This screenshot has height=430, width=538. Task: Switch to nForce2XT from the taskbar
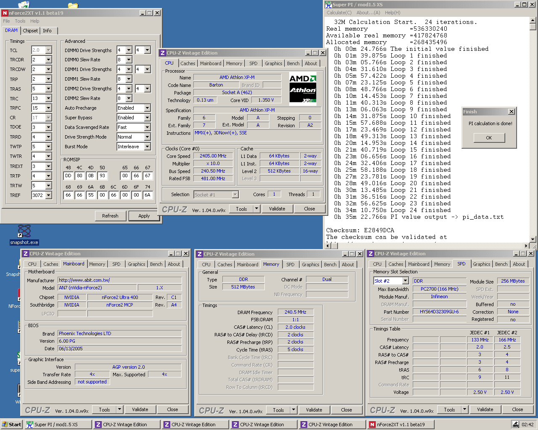pos(401,425)
